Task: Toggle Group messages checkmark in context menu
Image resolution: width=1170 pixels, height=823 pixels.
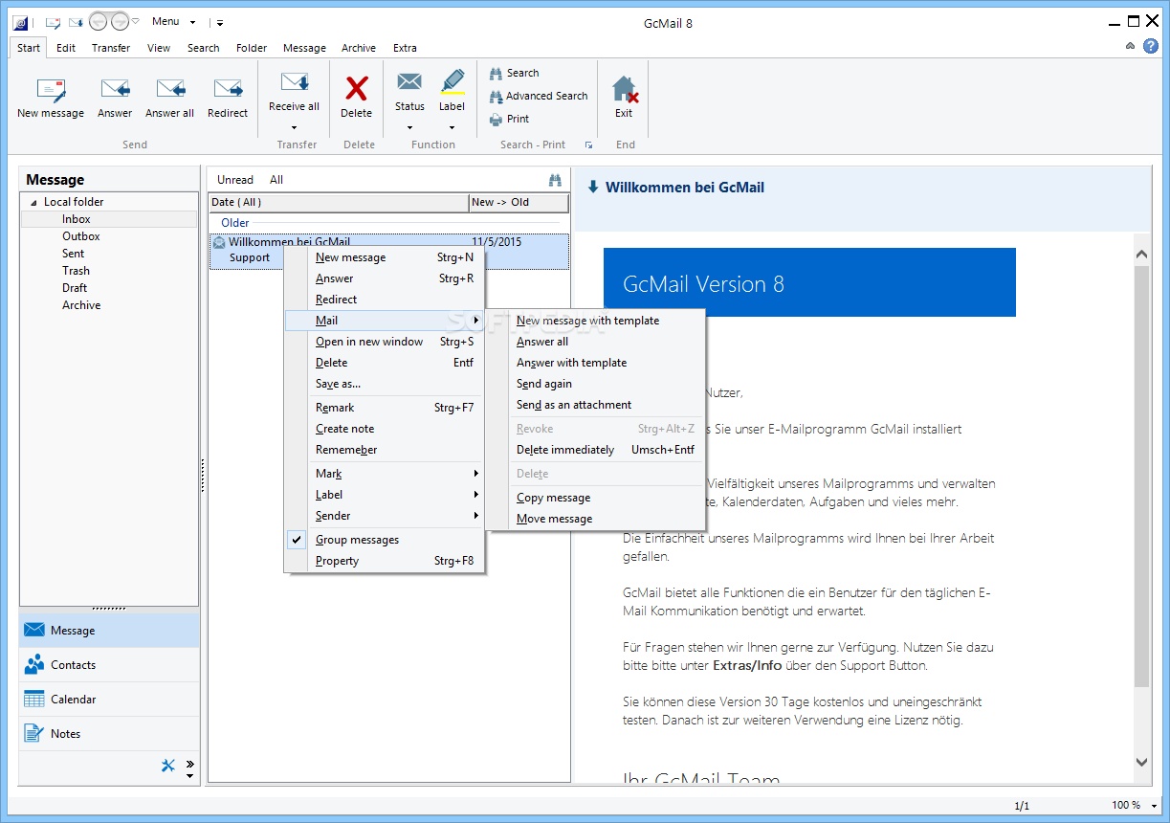Action: point(297,540)
